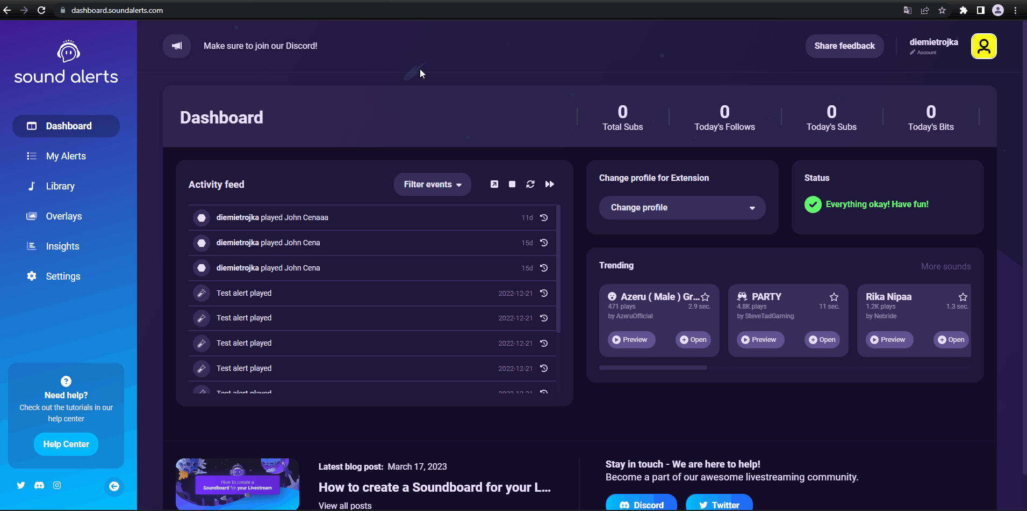
Task: Open Discord icon in sidebar footer
Action: [39, 485]
